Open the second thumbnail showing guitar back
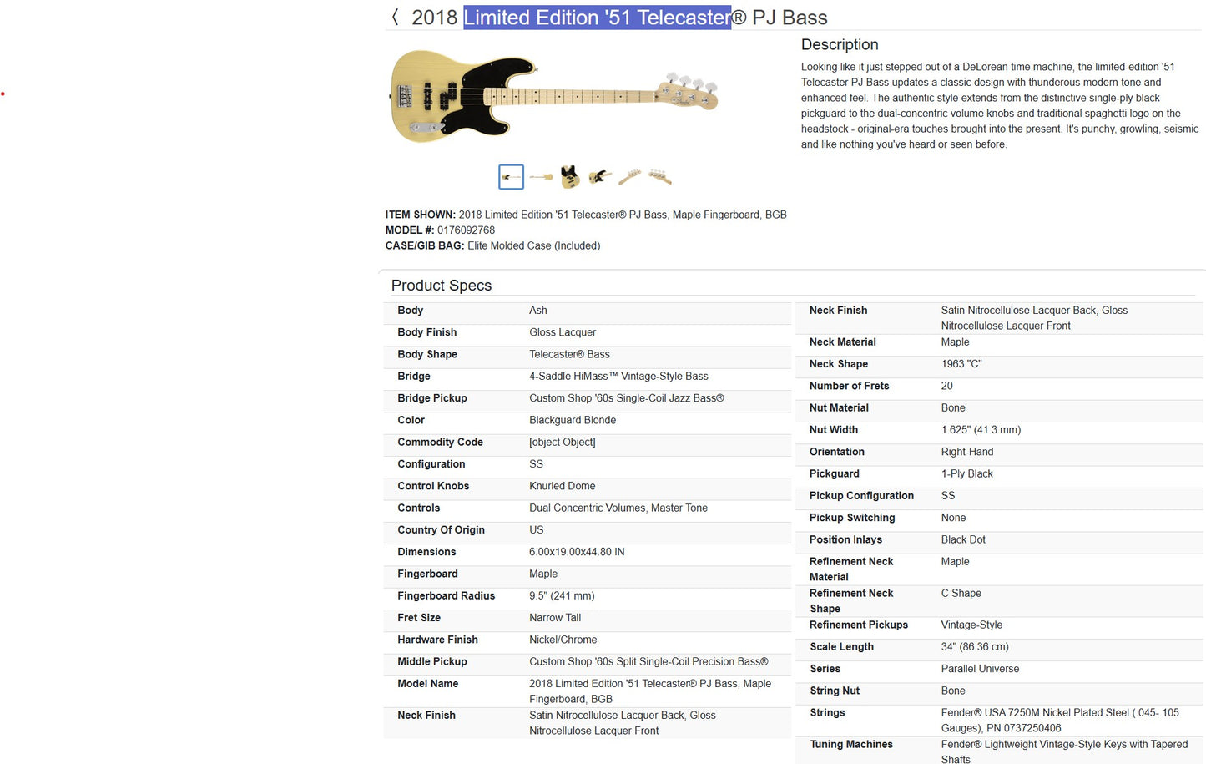Viewport: 1206px width, 764px height. click(541, 177)
